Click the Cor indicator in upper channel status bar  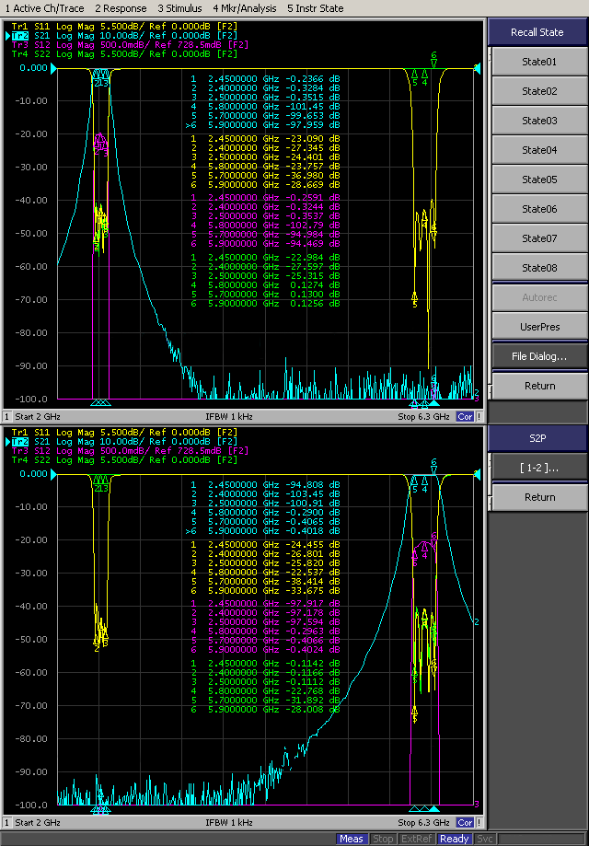click(465, 416)
